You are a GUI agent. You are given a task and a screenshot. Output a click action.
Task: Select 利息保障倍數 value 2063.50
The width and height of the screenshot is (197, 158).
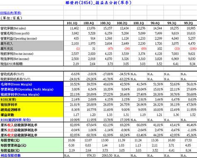(107, 156)
